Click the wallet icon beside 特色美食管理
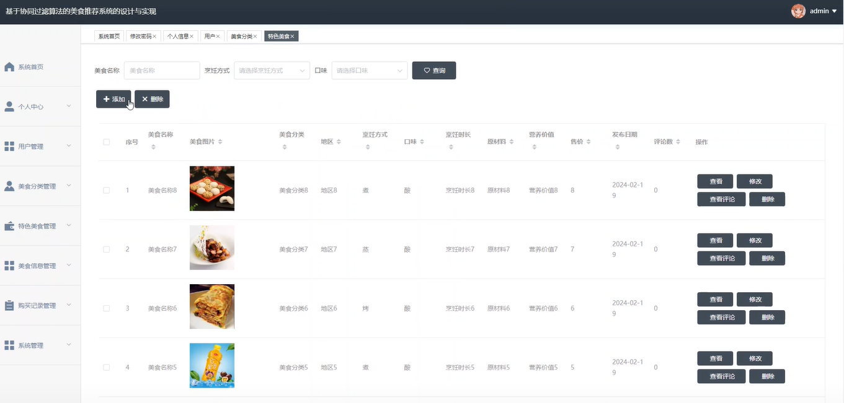Viewport: 844px width, 403px height. pos(9,226)
